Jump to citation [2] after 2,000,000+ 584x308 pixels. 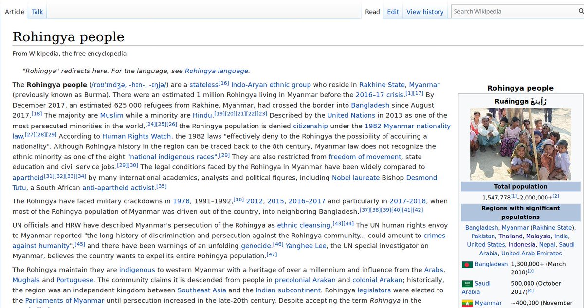pos(555,196)
